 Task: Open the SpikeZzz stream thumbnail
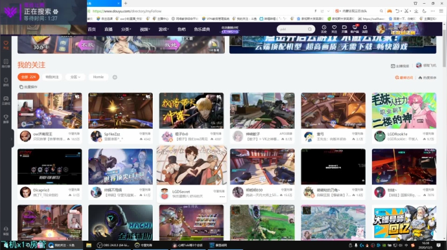coord(120,111)
